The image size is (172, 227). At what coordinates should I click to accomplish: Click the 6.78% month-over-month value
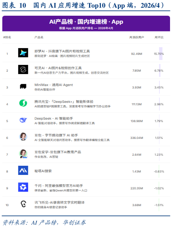[159, 71]
